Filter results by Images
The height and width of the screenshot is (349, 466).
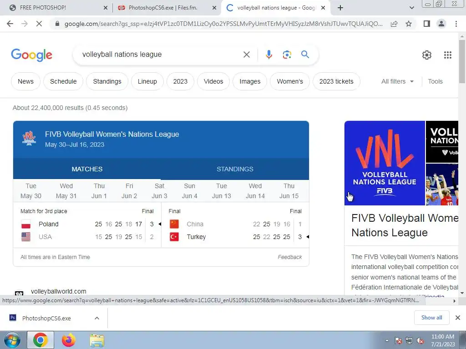point(250,81)
